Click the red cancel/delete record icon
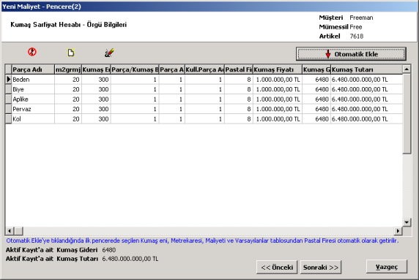The height and width of the screenshot is (280, 419). (x=32, y=52)
